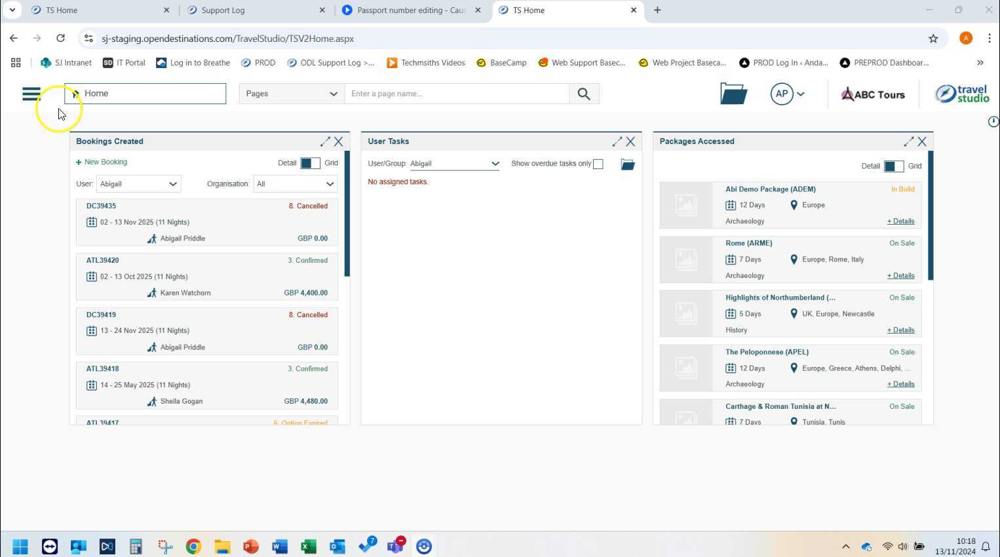
Task: Bookmark this page with star icon
Action: point(933,39)
